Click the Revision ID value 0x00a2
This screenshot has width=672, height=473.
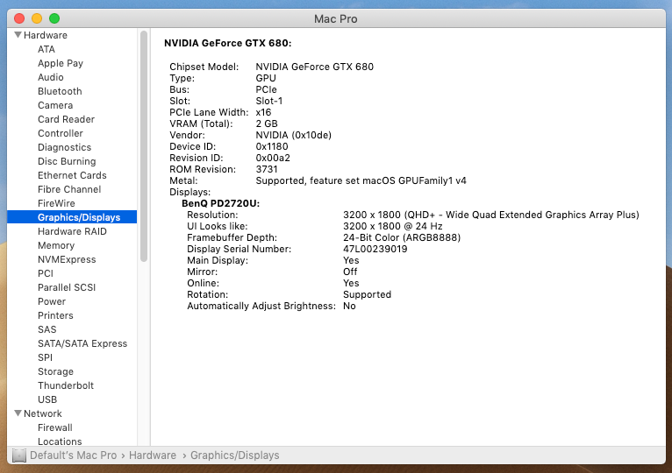pyautogui.click(x=273, y=158)
